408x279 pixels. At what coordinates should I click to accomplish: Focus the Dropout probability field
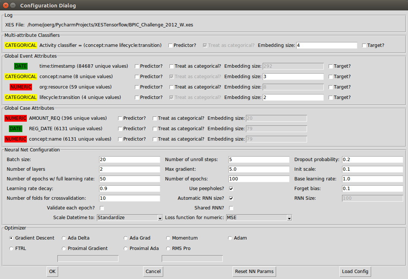tap(372, 160)
